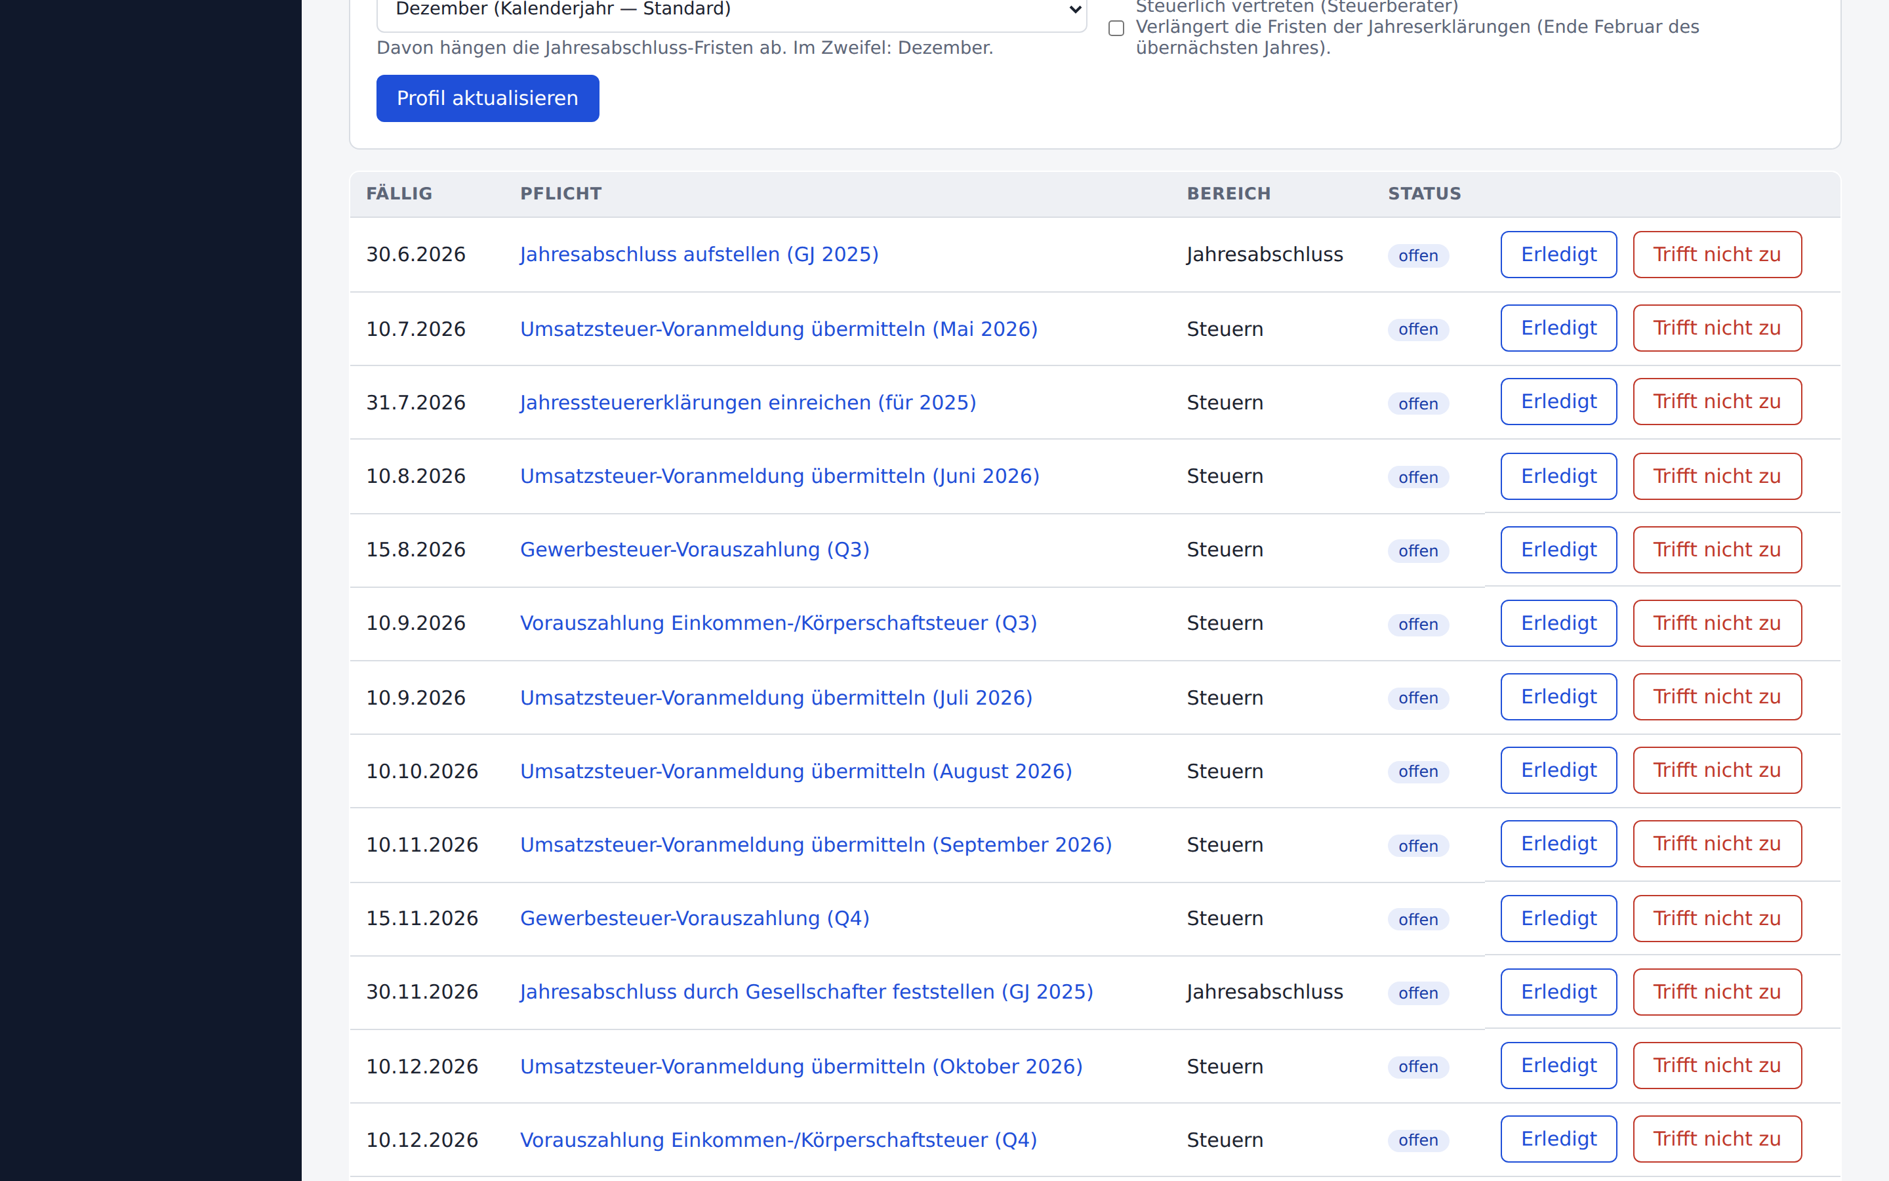Open Umsatzsteuer-Voranmeldung übermitteln (Juli 2026) link
1889x1181 pixels.
pos(776,697)
